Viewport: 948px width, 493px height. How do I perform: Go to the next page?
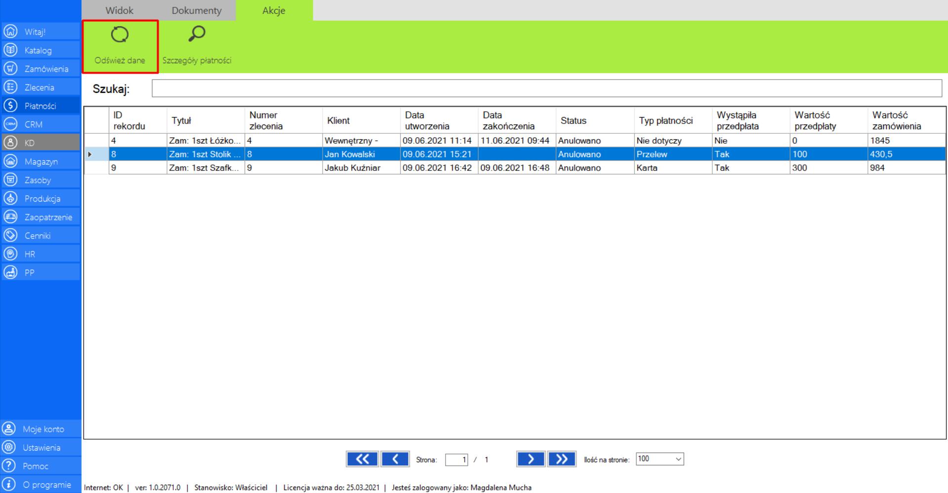coord(531,459)
